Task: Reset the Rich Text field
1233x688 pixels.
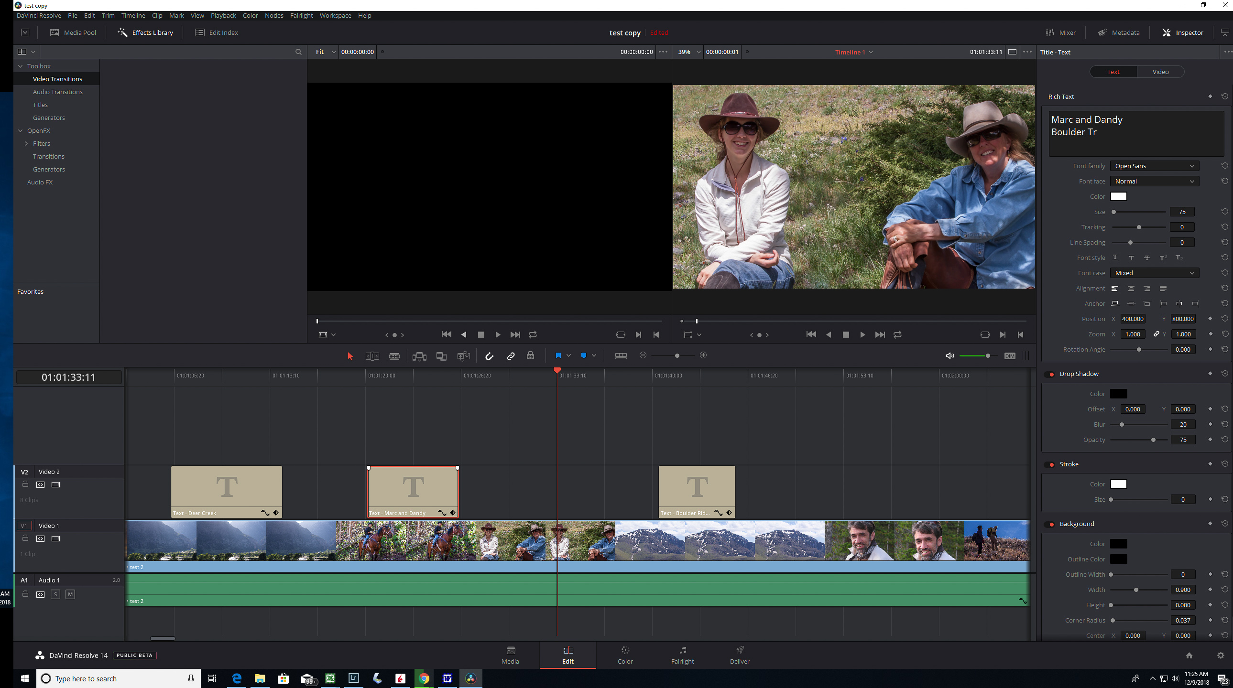Action: click(x=1224, y=97)
